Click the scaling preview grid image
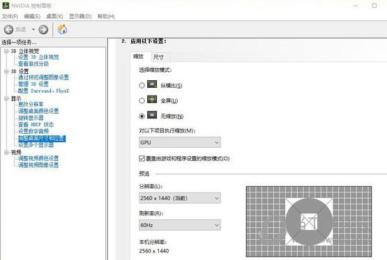This screenshot has width=387, height=260. [309, 222]
